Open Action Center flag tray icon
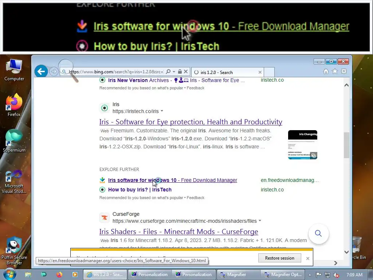The image size is (373, 280). tap(318, 275)
